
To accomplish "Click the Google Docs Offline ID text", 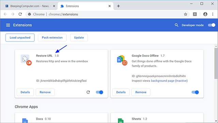I will (x=159, y=76).
